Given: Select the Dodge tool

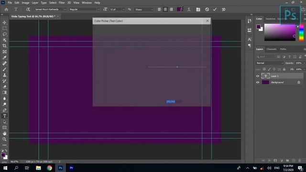Looking at the screenshot, I should (x=4, y=105).
